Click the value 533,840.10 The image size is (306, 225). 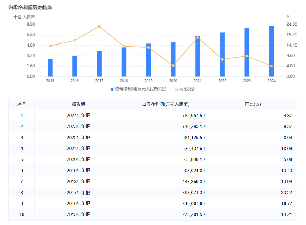pyautogui.click(x=193, y=159)
